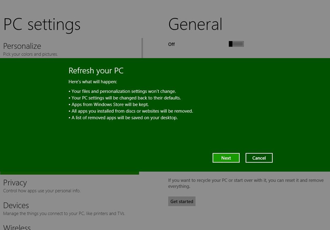The height and width of the screenshot is (230, 330).
Task: Click the Get started button
Action: (181, 201)
